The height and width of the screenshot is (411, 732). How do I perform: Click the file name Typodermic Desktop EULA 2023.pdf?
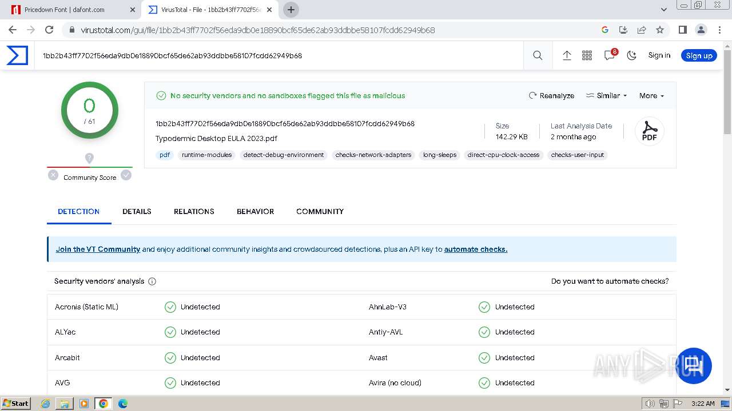click(216, 139)
